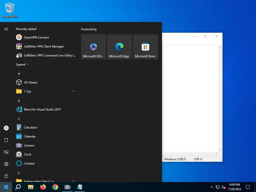The height and width of the screenshot is (192, 256).
Task: Open the Microsoft 365 tile
Action: tap(93, 47)
